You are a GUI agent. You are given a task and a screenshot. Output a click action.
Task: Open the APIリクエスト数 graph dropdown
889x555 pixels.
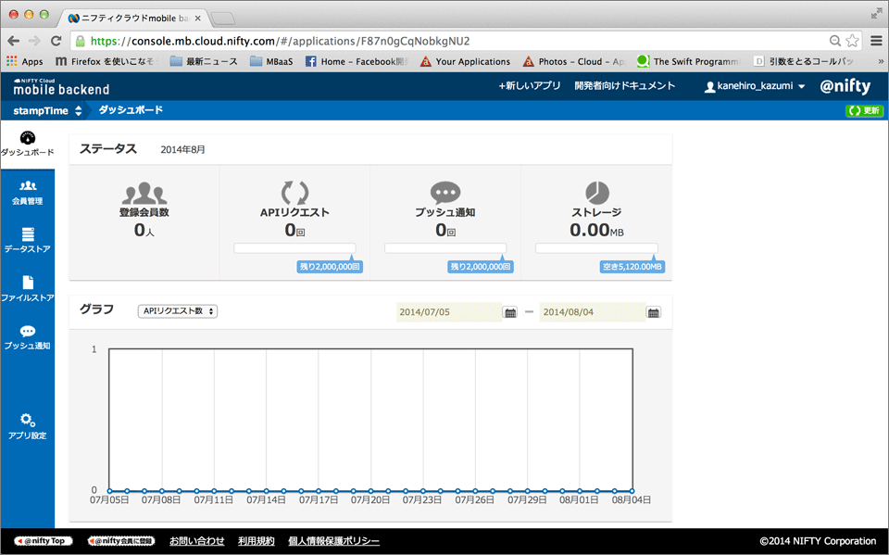[x=178, y=311]
